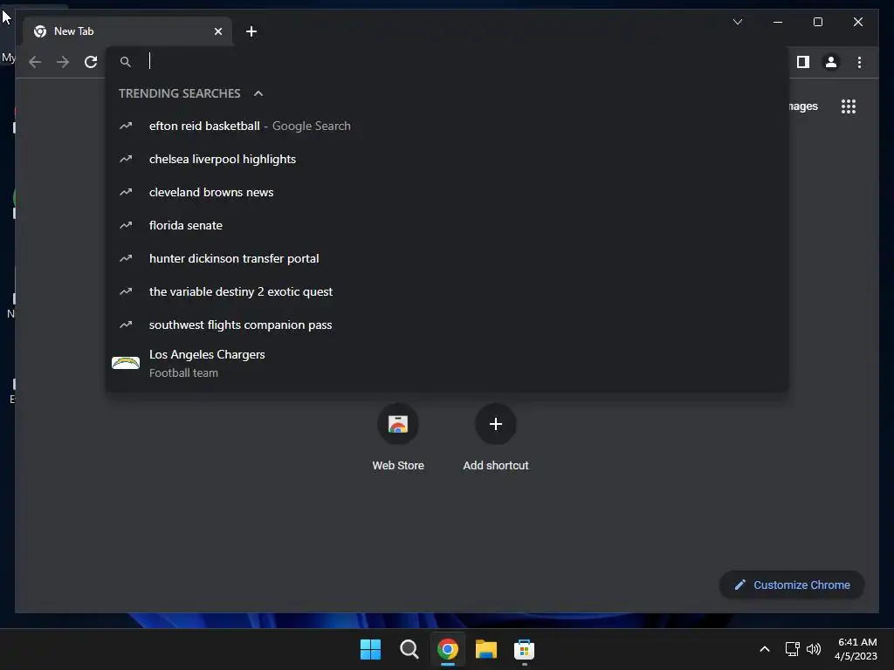Image resolution: width=894 pixels, height=670 pixels.
Task: Open Microsoft Store from the taskbar
Action: [x=524, y=649]
